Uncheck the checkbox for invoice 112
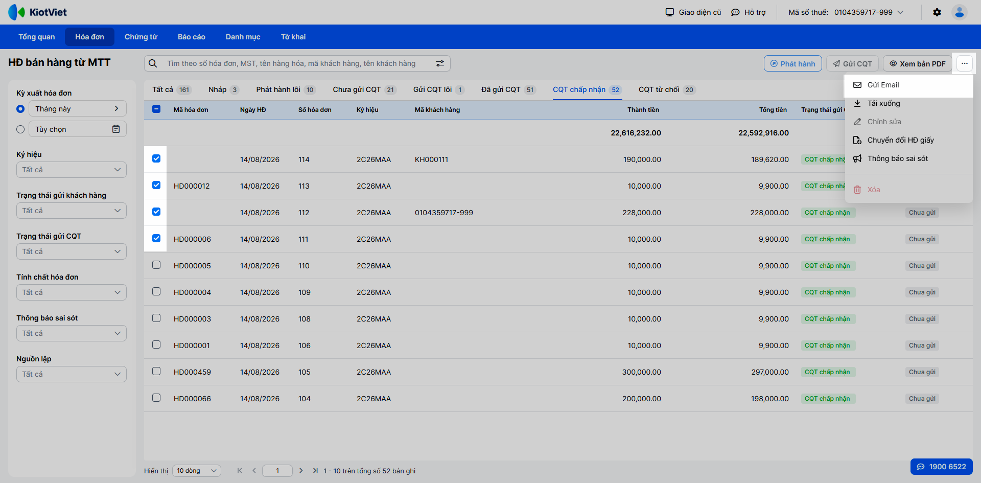Viewport: 981px width, 483px height. tap(156, 212)
